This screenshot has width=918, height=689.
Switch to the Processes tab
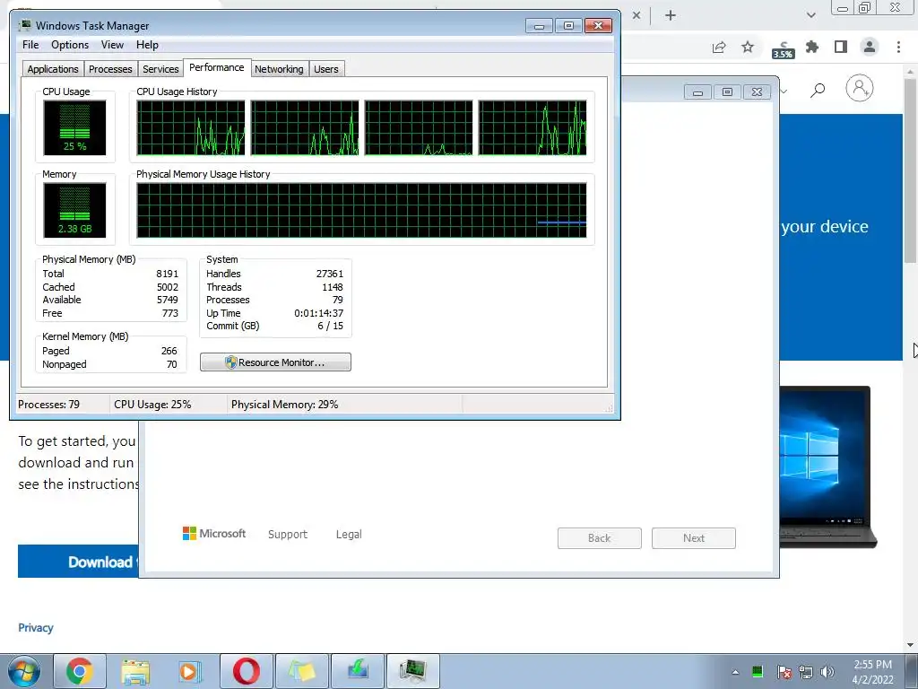tap(110, 69)
